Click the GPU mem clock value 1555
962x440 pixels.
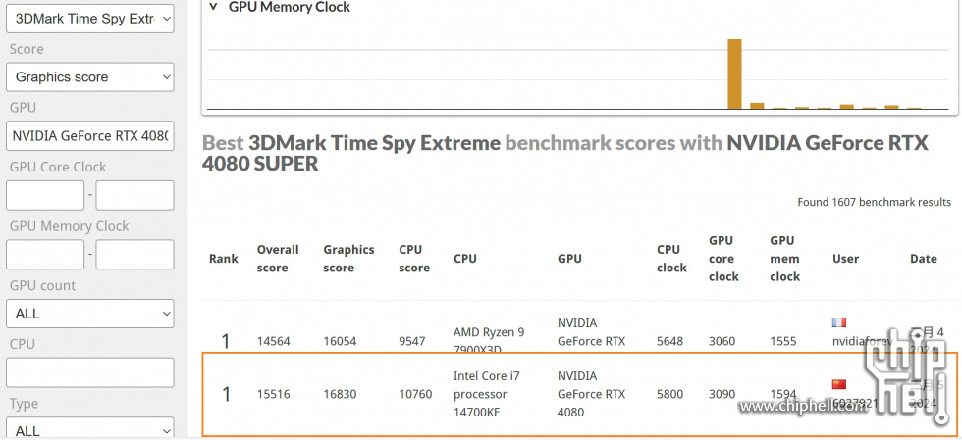783,341
